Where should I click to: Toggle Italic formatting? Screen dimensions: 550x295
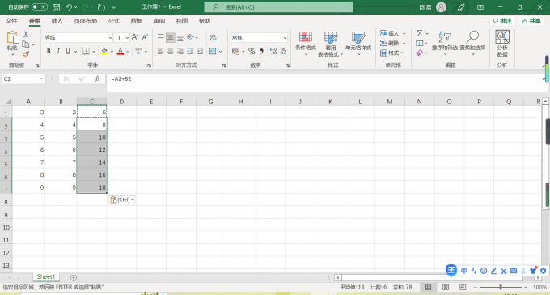click(58, 51)
